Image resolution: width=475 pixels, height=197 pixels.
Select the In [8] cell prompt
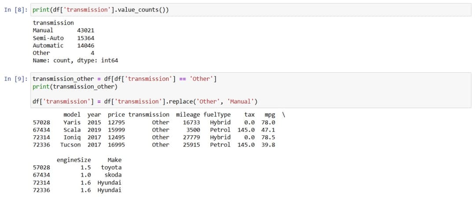tap(16, 10)
